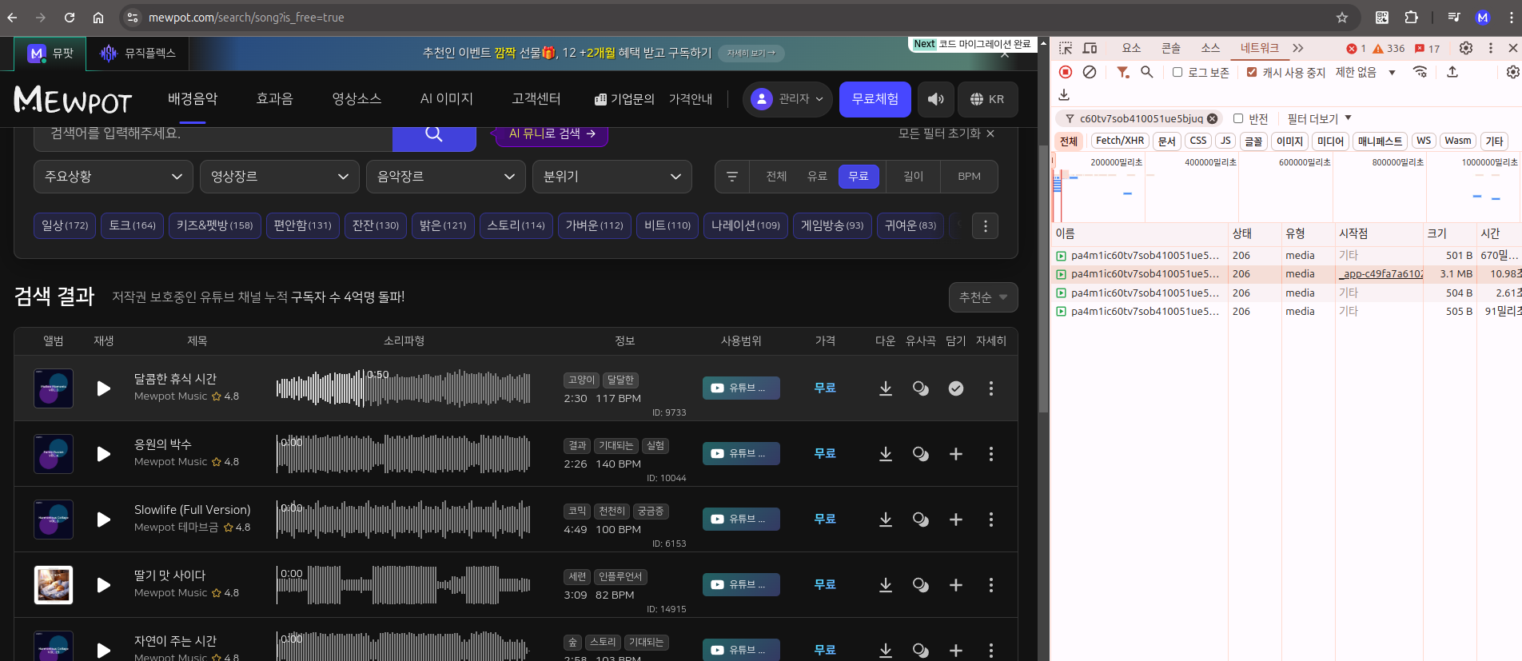Screen dimensions: 1522x661
Task: Select the 유료 price filter
Action: pyautogui.click(x=817, y=177)
